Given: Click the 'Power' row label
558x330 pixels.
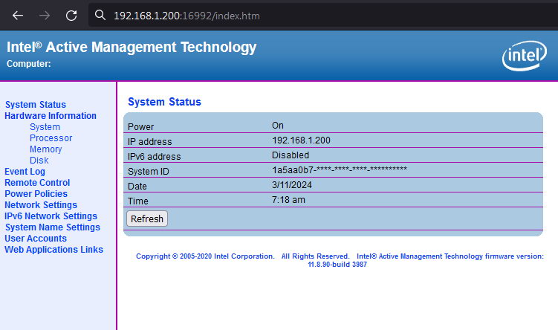Looking at the screenshot, I should (141, 127).
